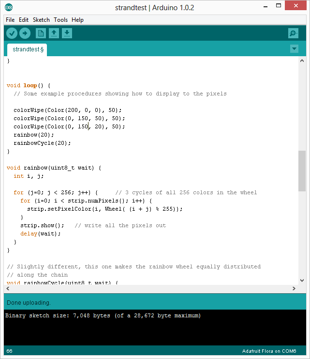310x359 pixels.
Task: Close the Arduino window
Action: [295, 5]
